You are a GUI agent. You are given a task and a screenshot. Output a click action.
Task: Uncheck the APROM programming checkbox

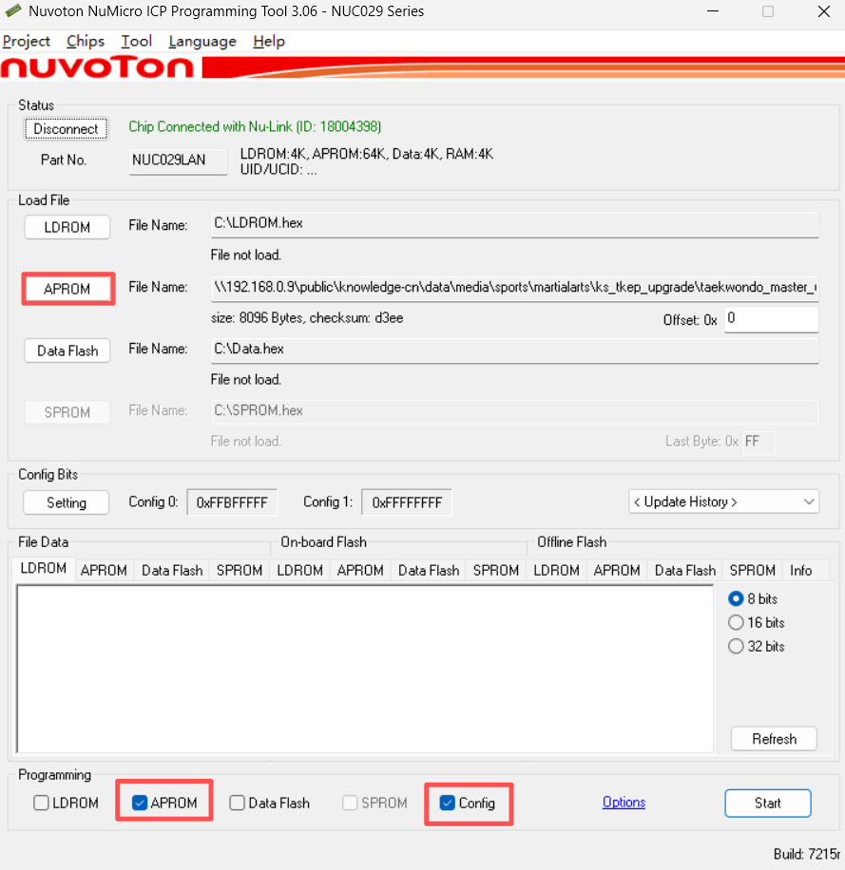140,803
